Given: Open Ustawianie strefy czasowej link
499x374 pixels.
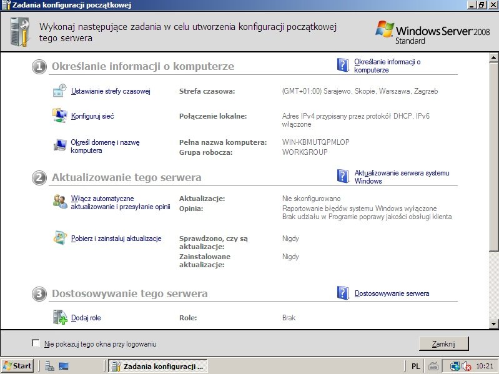Looking at the screenshot, I should 111,91.
